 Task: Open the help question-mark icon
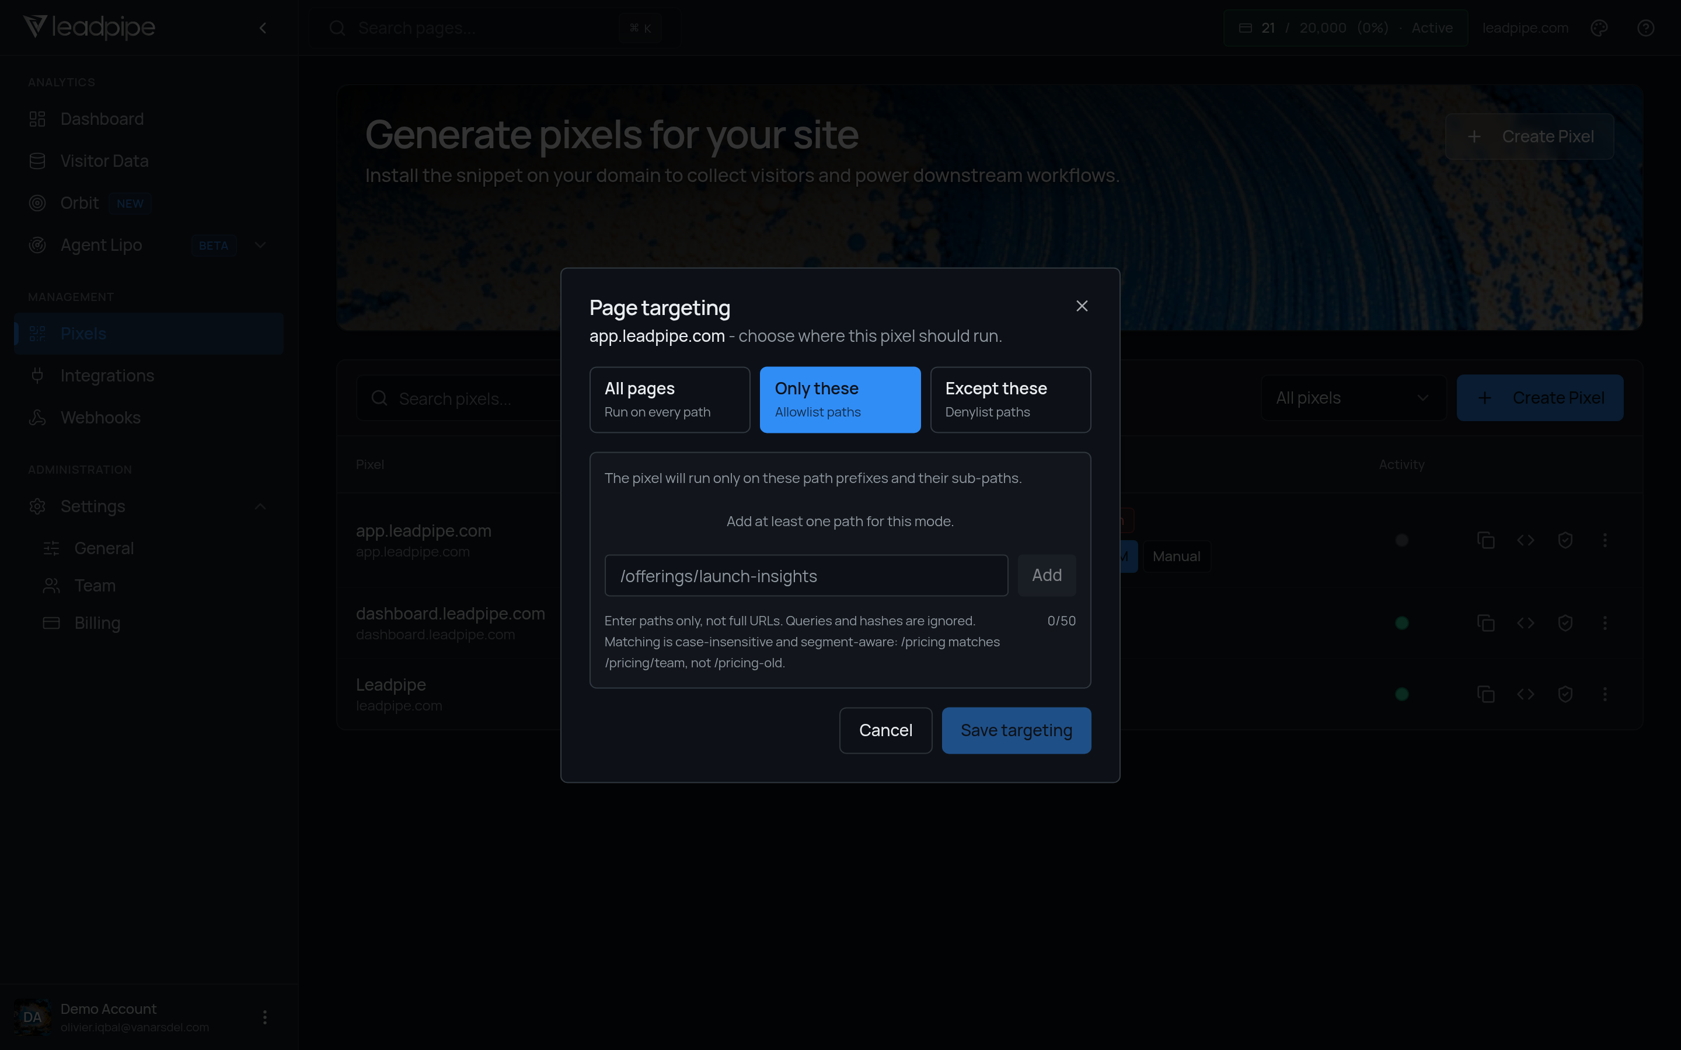pos(1645,28)
